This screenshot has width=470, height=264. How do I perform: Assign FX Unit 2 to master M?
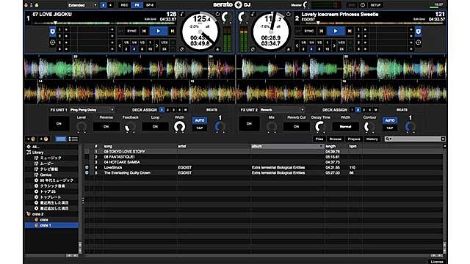coord(375,110)
